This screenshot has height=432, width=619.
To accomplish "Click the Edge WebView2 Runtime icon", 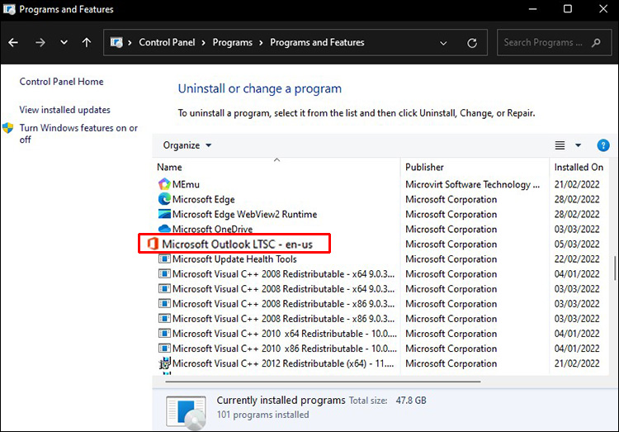I will 164,214.
